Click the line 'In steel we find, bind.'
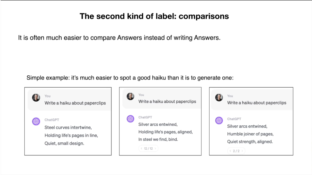Viewport: 312px width, 175px height. coord(158,139)
